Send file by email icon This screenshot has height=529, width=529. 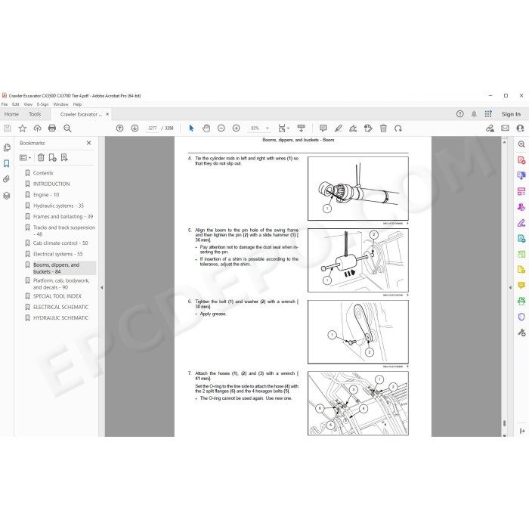pyautogui.click(x=505, y=128)
